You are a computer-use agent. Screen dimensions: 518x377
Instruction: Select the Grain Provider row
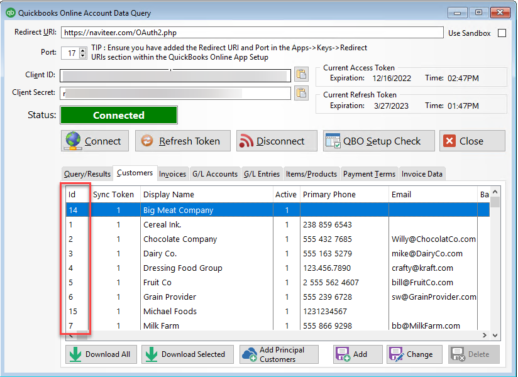pos(277,297)
